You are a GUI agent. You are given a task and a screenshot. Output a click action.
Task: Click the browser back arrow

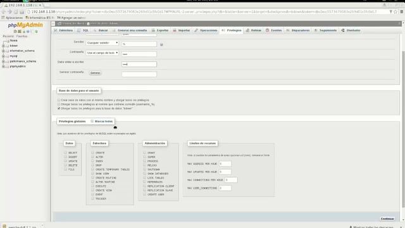tap(4, 12)
